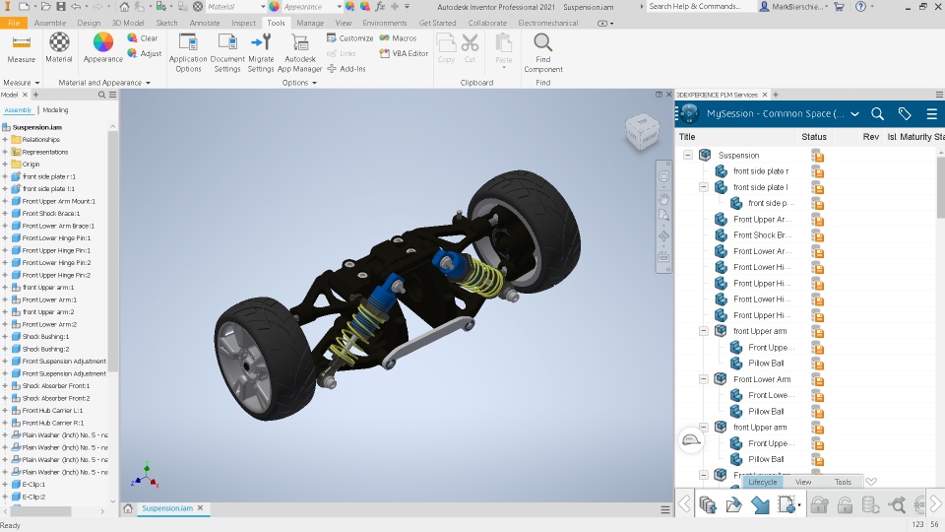
Task: Launch the VBA Editor
Action: coord(404,53)
